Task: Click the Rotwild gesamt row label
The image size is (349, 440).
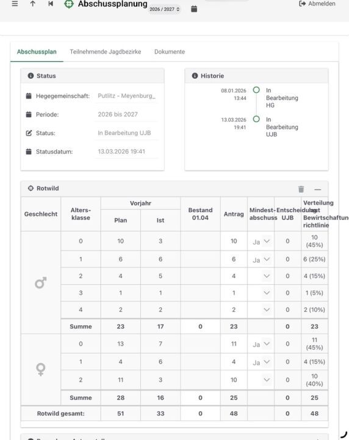Action: click(x=61, y=414)
